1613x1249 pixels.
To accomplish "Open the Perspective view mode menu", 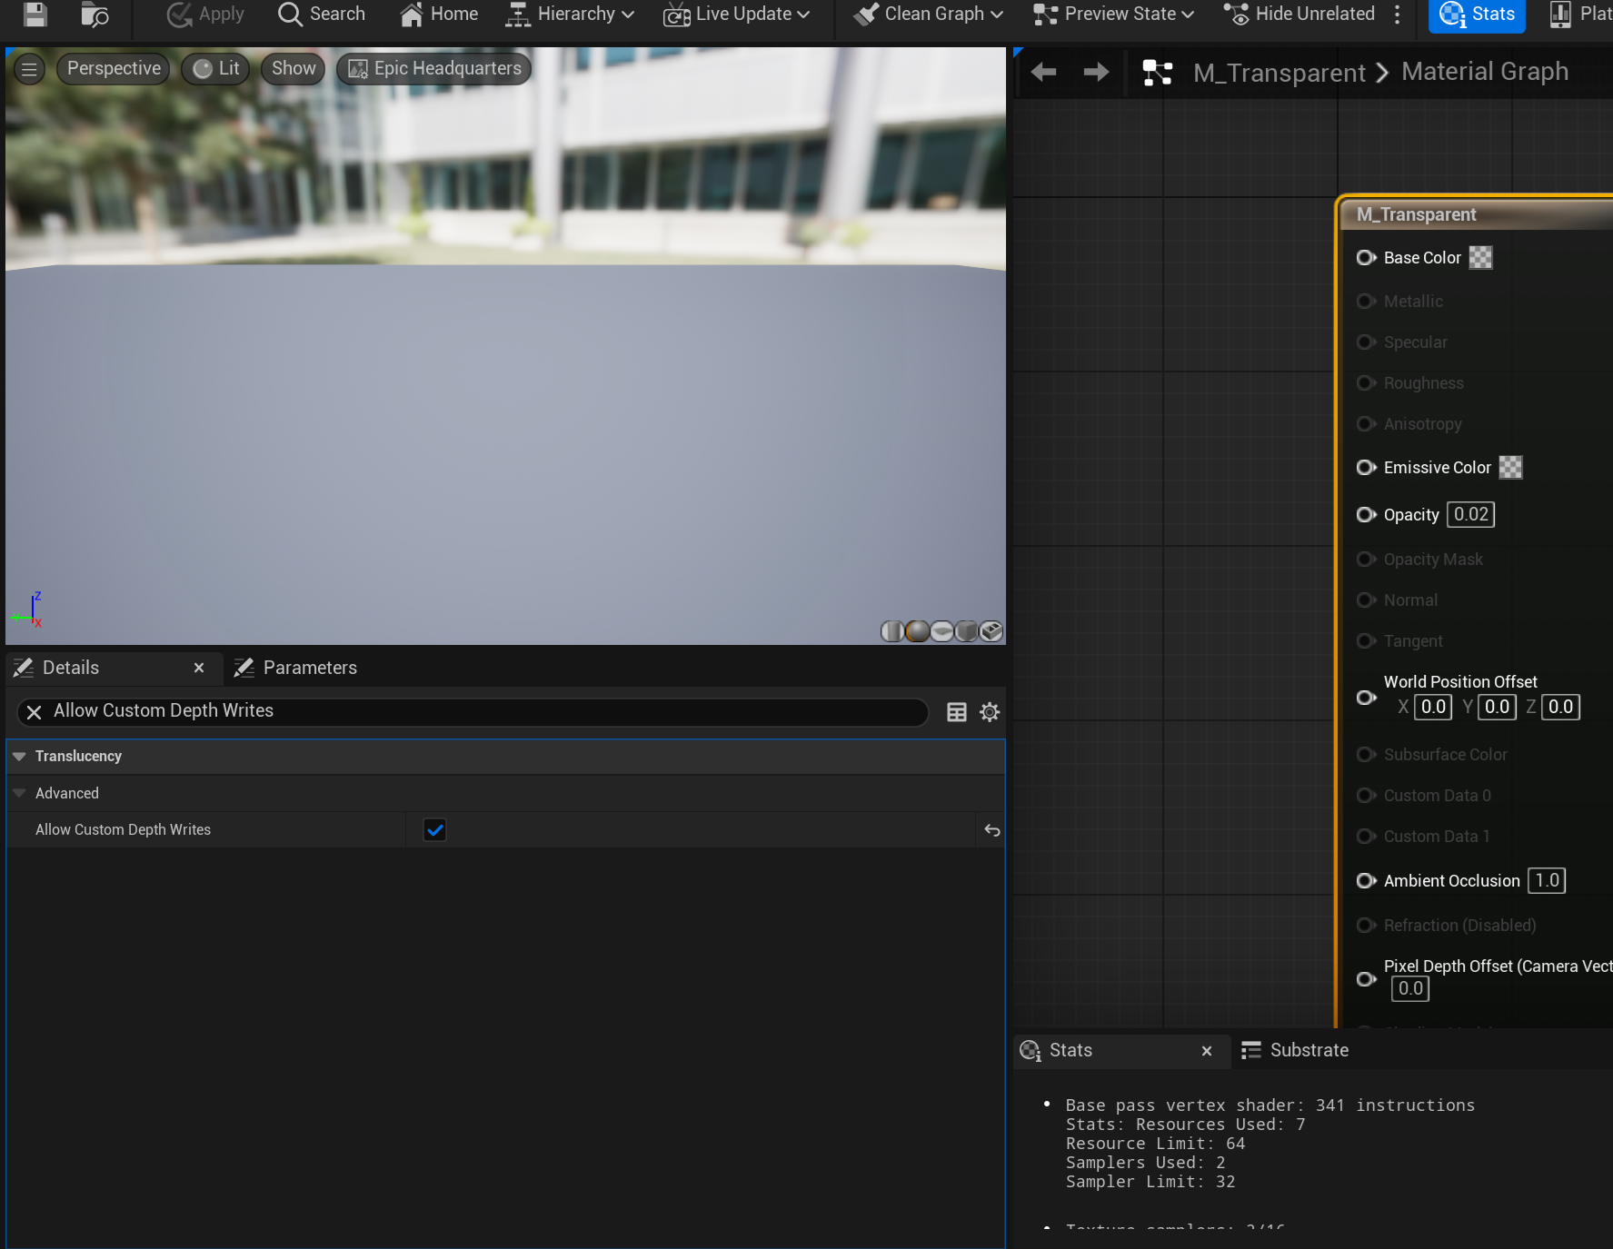I will pyautogui.click(x=114, y=69).
